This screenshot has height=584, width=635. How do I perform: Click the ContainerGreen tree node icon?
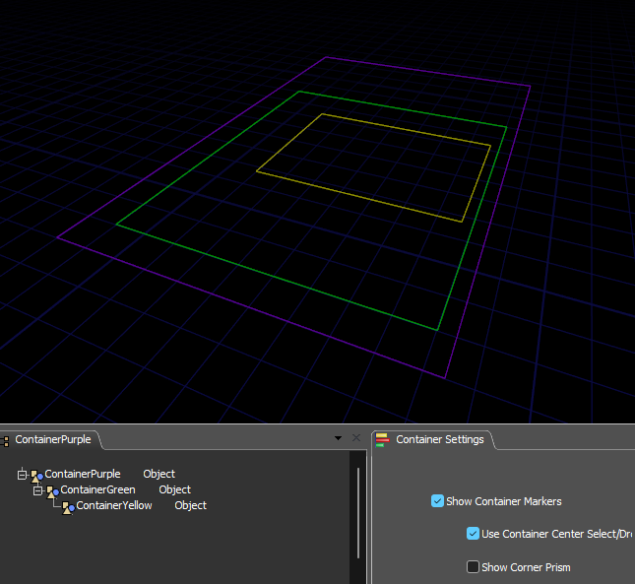coord(52,491)
